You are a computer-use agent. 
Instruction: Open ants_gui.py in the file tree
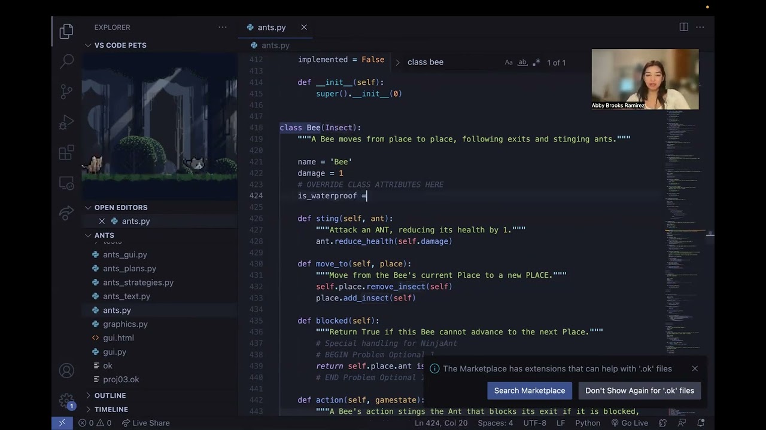tap(125, 254)
